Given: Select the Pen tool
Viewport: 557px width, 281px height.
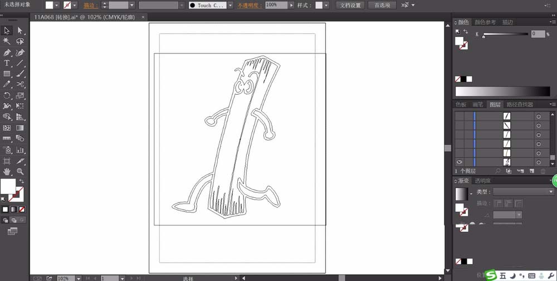Looking at the screenshot, I should click(x=7, y=52).
